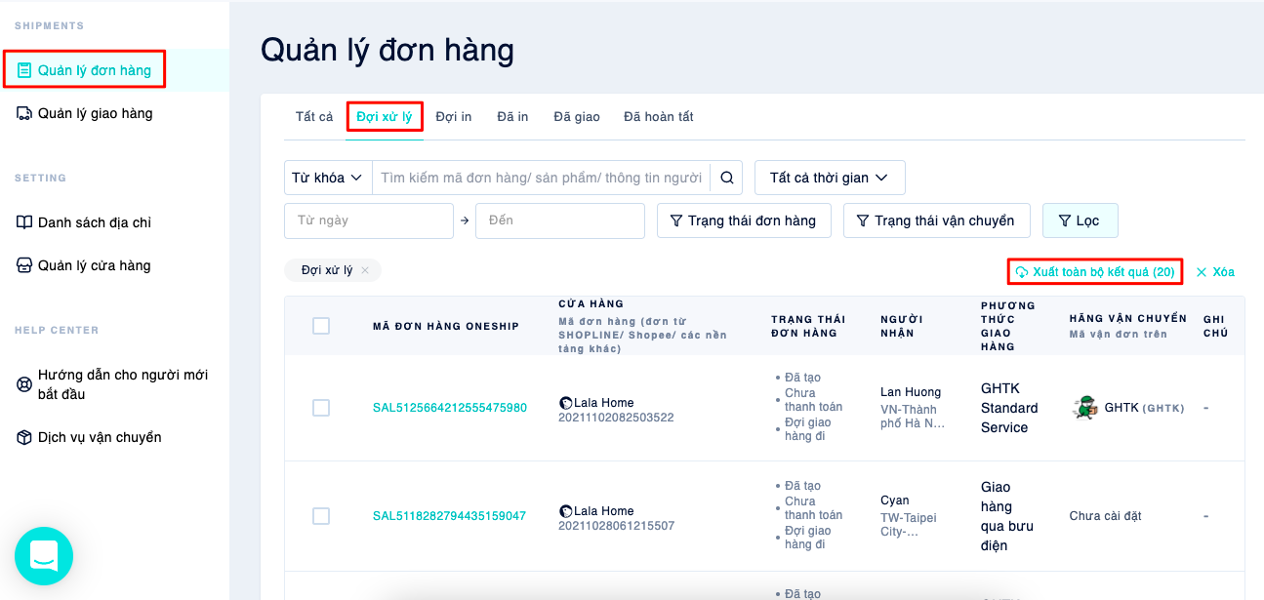This screenshot has height=600, width=1264.
Task: Open the Trạng thái đơn hàng filter
Action: tap(744, 220)
